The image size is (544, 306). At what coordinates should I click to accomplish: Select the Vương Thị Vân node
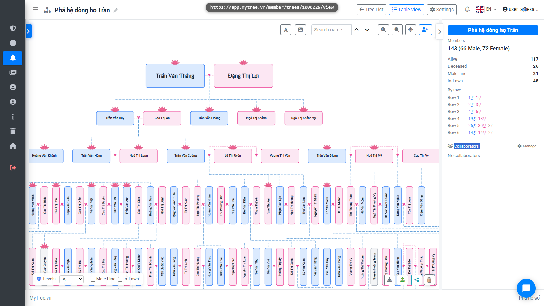280,156
